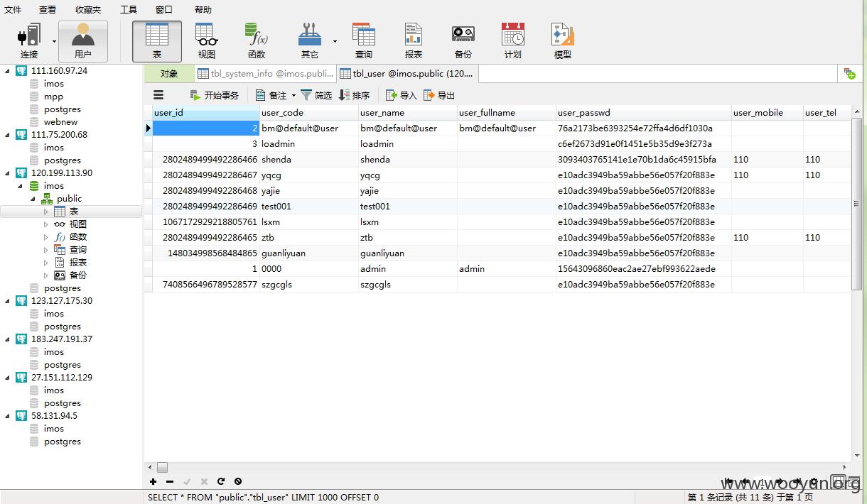Open the 报表 report button in main toolbar
The height and width of the screenshot is (504, 867).
tap(414, 41)
